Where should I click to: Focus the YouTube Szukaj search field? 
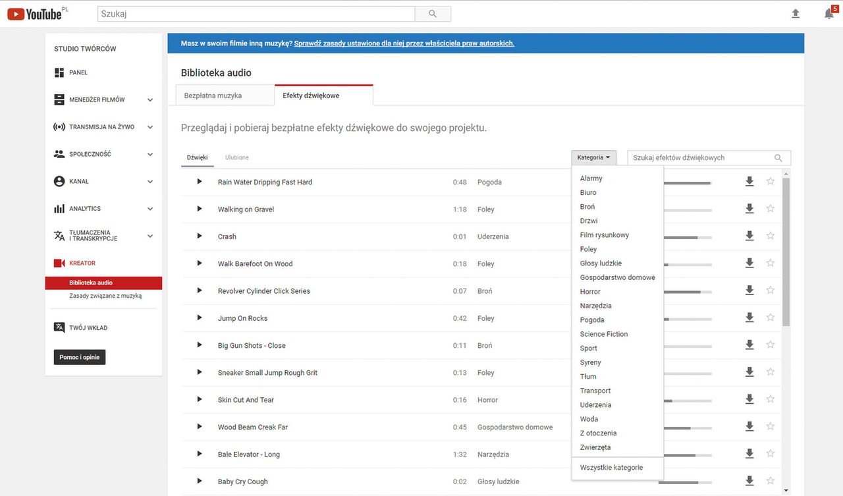[256, 13]
